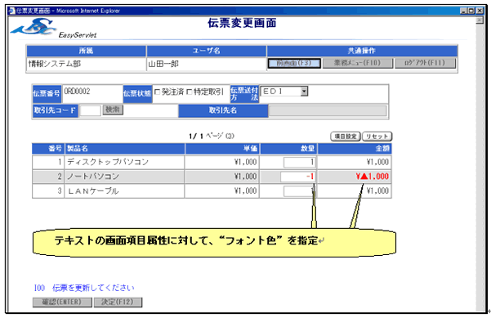Click the Internet Explorer title bar icon
The height and width of the screenshot is (318, 491).
coord(12,11)
